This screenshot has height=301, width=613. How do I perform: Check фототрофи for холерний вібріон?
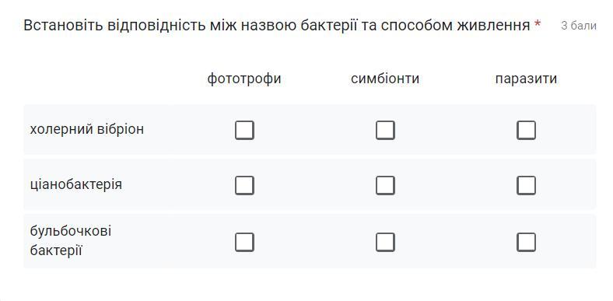tap(244, 130)
